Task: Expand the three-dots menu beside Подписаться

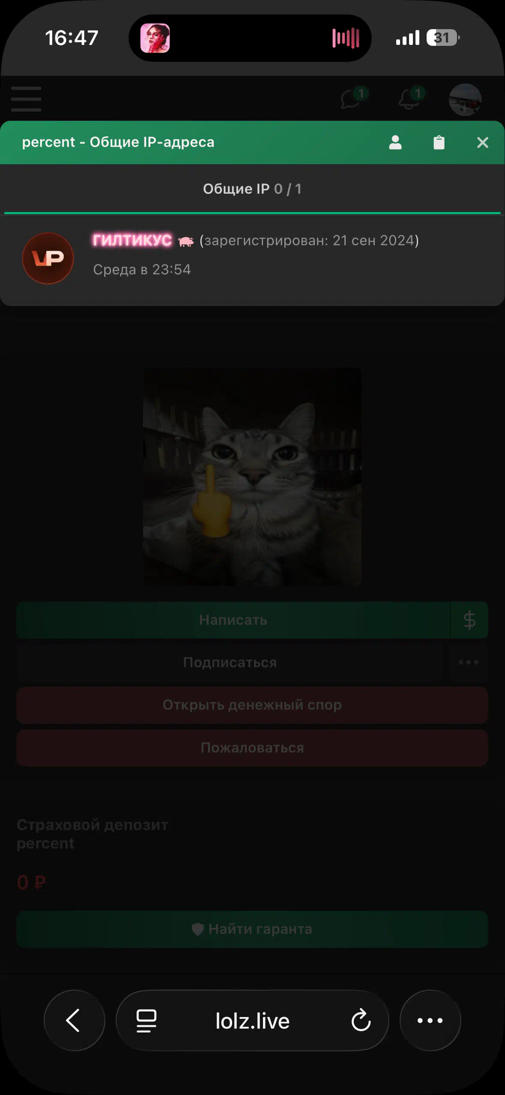Action: tap(469, 662)
